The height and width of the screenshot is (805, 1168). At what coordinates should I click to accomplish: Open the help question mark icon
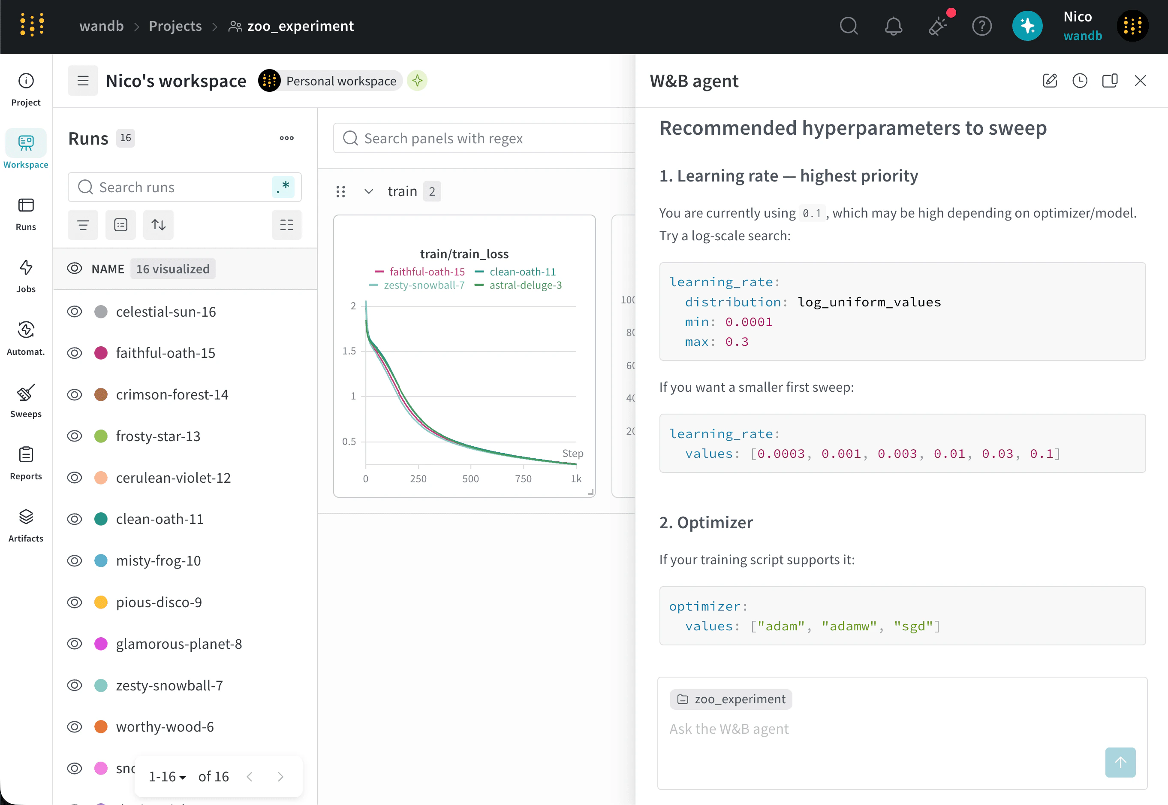pos(981,26)
